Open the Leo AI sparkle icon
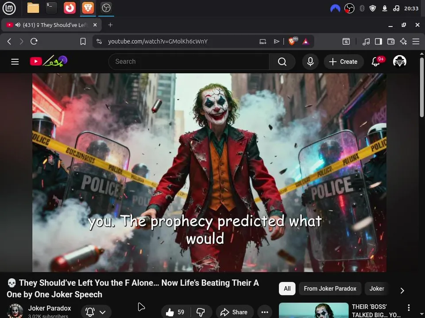The width and height of the screenshot is (425, 318). [x=403, y=42]
